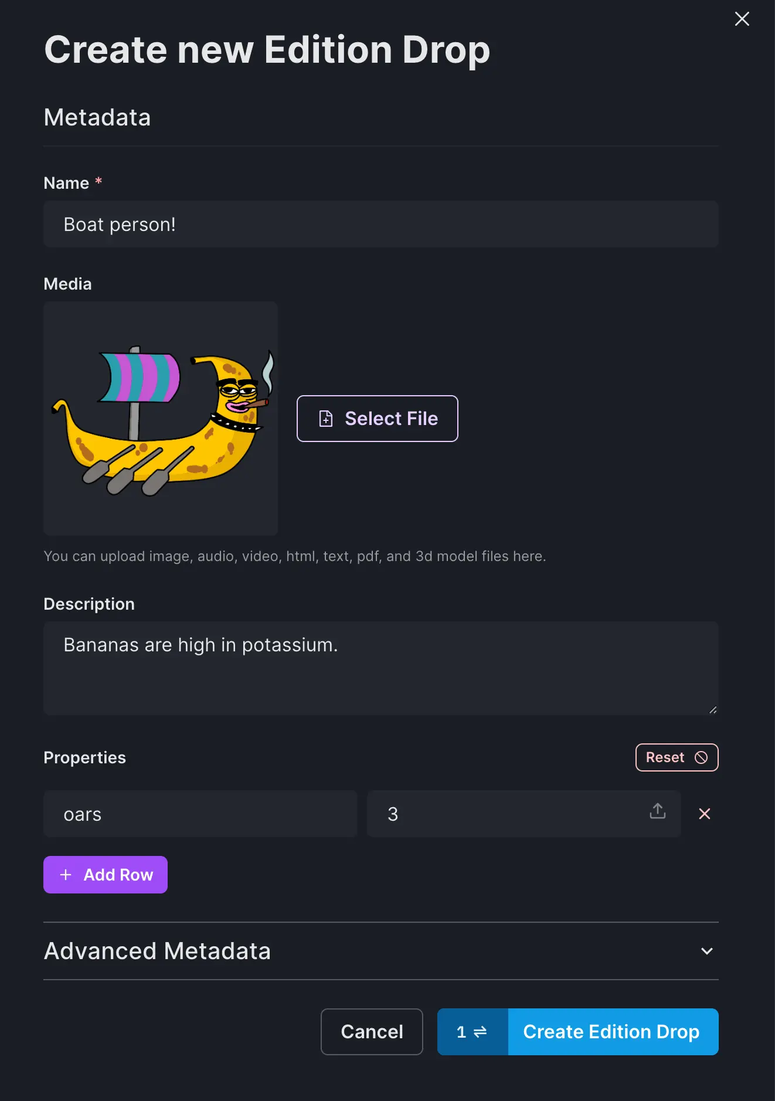This screenshot has height=1101, width=775.
Task: Click the swap arrows transaction icon
Action: pos(480,1032)
